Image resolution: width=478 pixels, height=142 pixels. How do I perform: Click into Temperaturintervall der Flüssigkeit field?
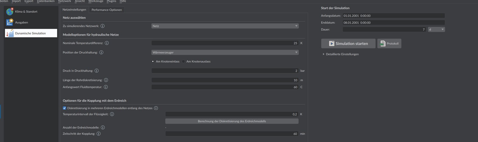(232, 114)
